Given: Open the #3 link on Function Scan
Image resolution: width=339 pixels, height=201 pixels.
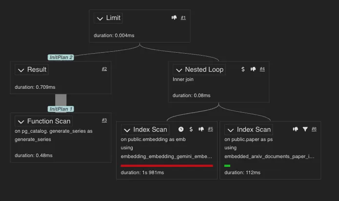Looking at the screenshot, I should tap(104, 121).
